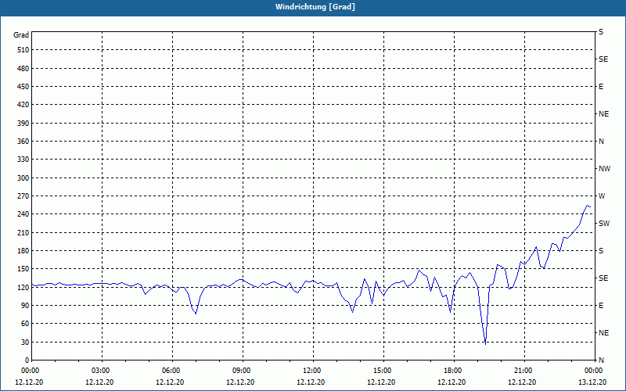
Task: Click the 12.12.20 date under 12:00
Action: tap(311, 382)
